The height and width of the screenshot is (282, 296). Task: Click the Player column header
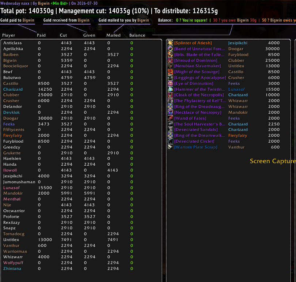click(9, 35)
